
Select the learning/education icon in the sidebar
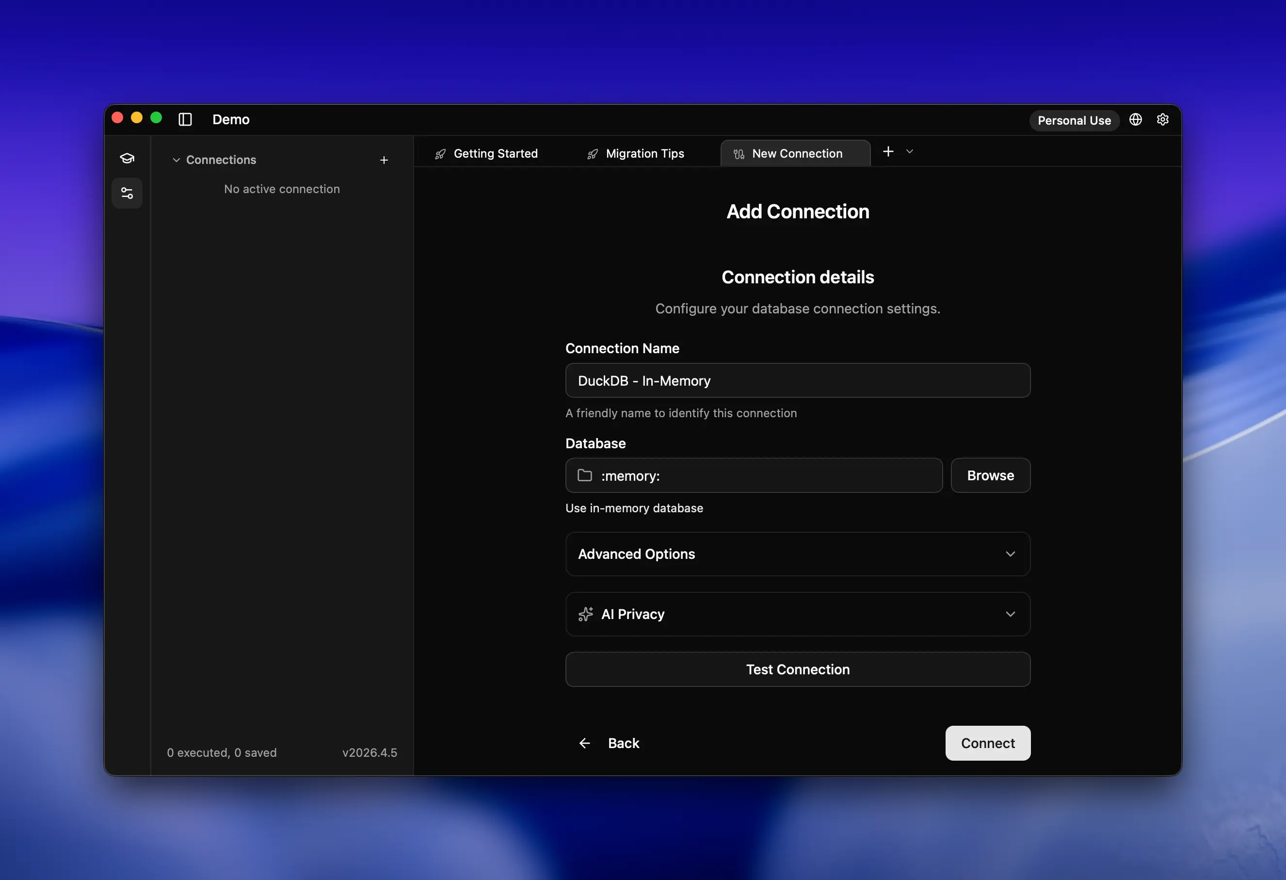tap(127, 158)
